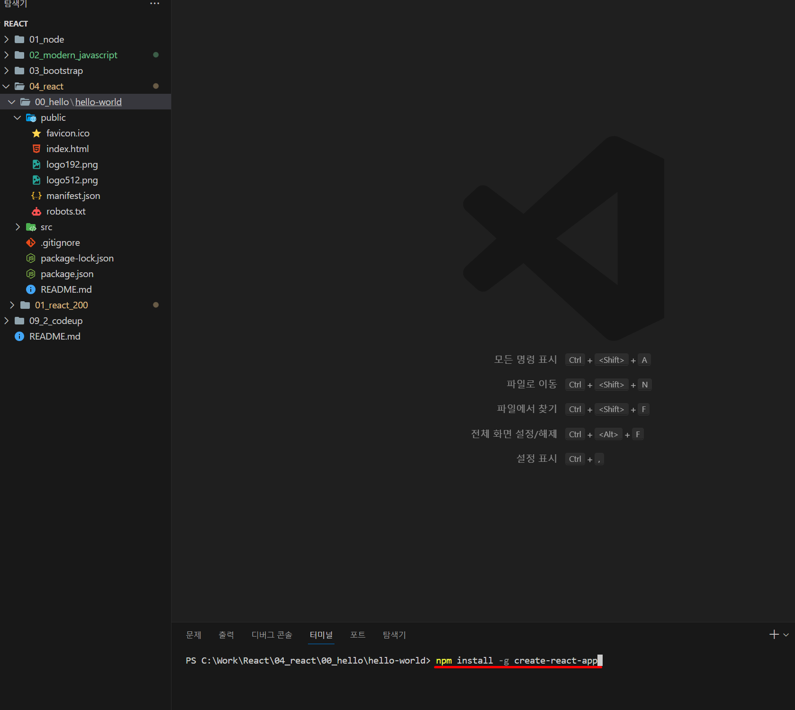The width and height of the screenshot is (795, 710).
Task: Click the package.json node icon
Action: (31, 274)
